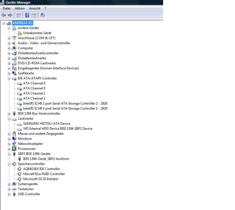235x210 pixels.
Task: Click the Unbekanntes Gerät warning icon
Action: (x=20, y=33)
